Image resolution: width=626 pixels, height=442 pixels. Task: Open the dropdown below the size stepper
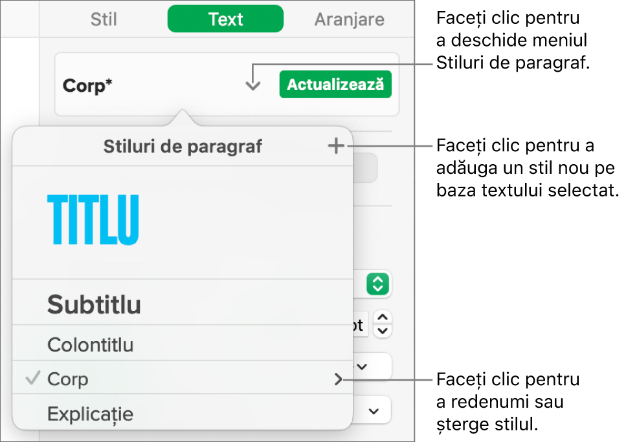[372, 366]
